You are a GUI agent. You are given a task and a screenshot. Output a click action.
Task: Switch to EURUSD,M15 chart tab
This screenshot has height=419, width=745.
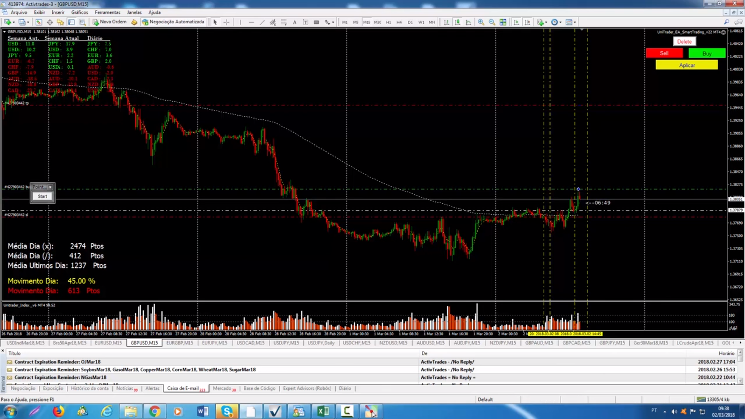point(108,343)
